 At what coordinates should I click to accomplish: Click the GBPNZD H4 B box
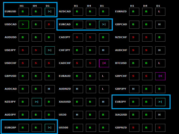(x=147, y=128)
